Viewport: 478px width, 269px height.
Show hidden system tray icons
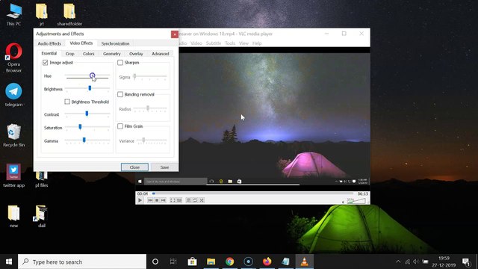point(398,262)
